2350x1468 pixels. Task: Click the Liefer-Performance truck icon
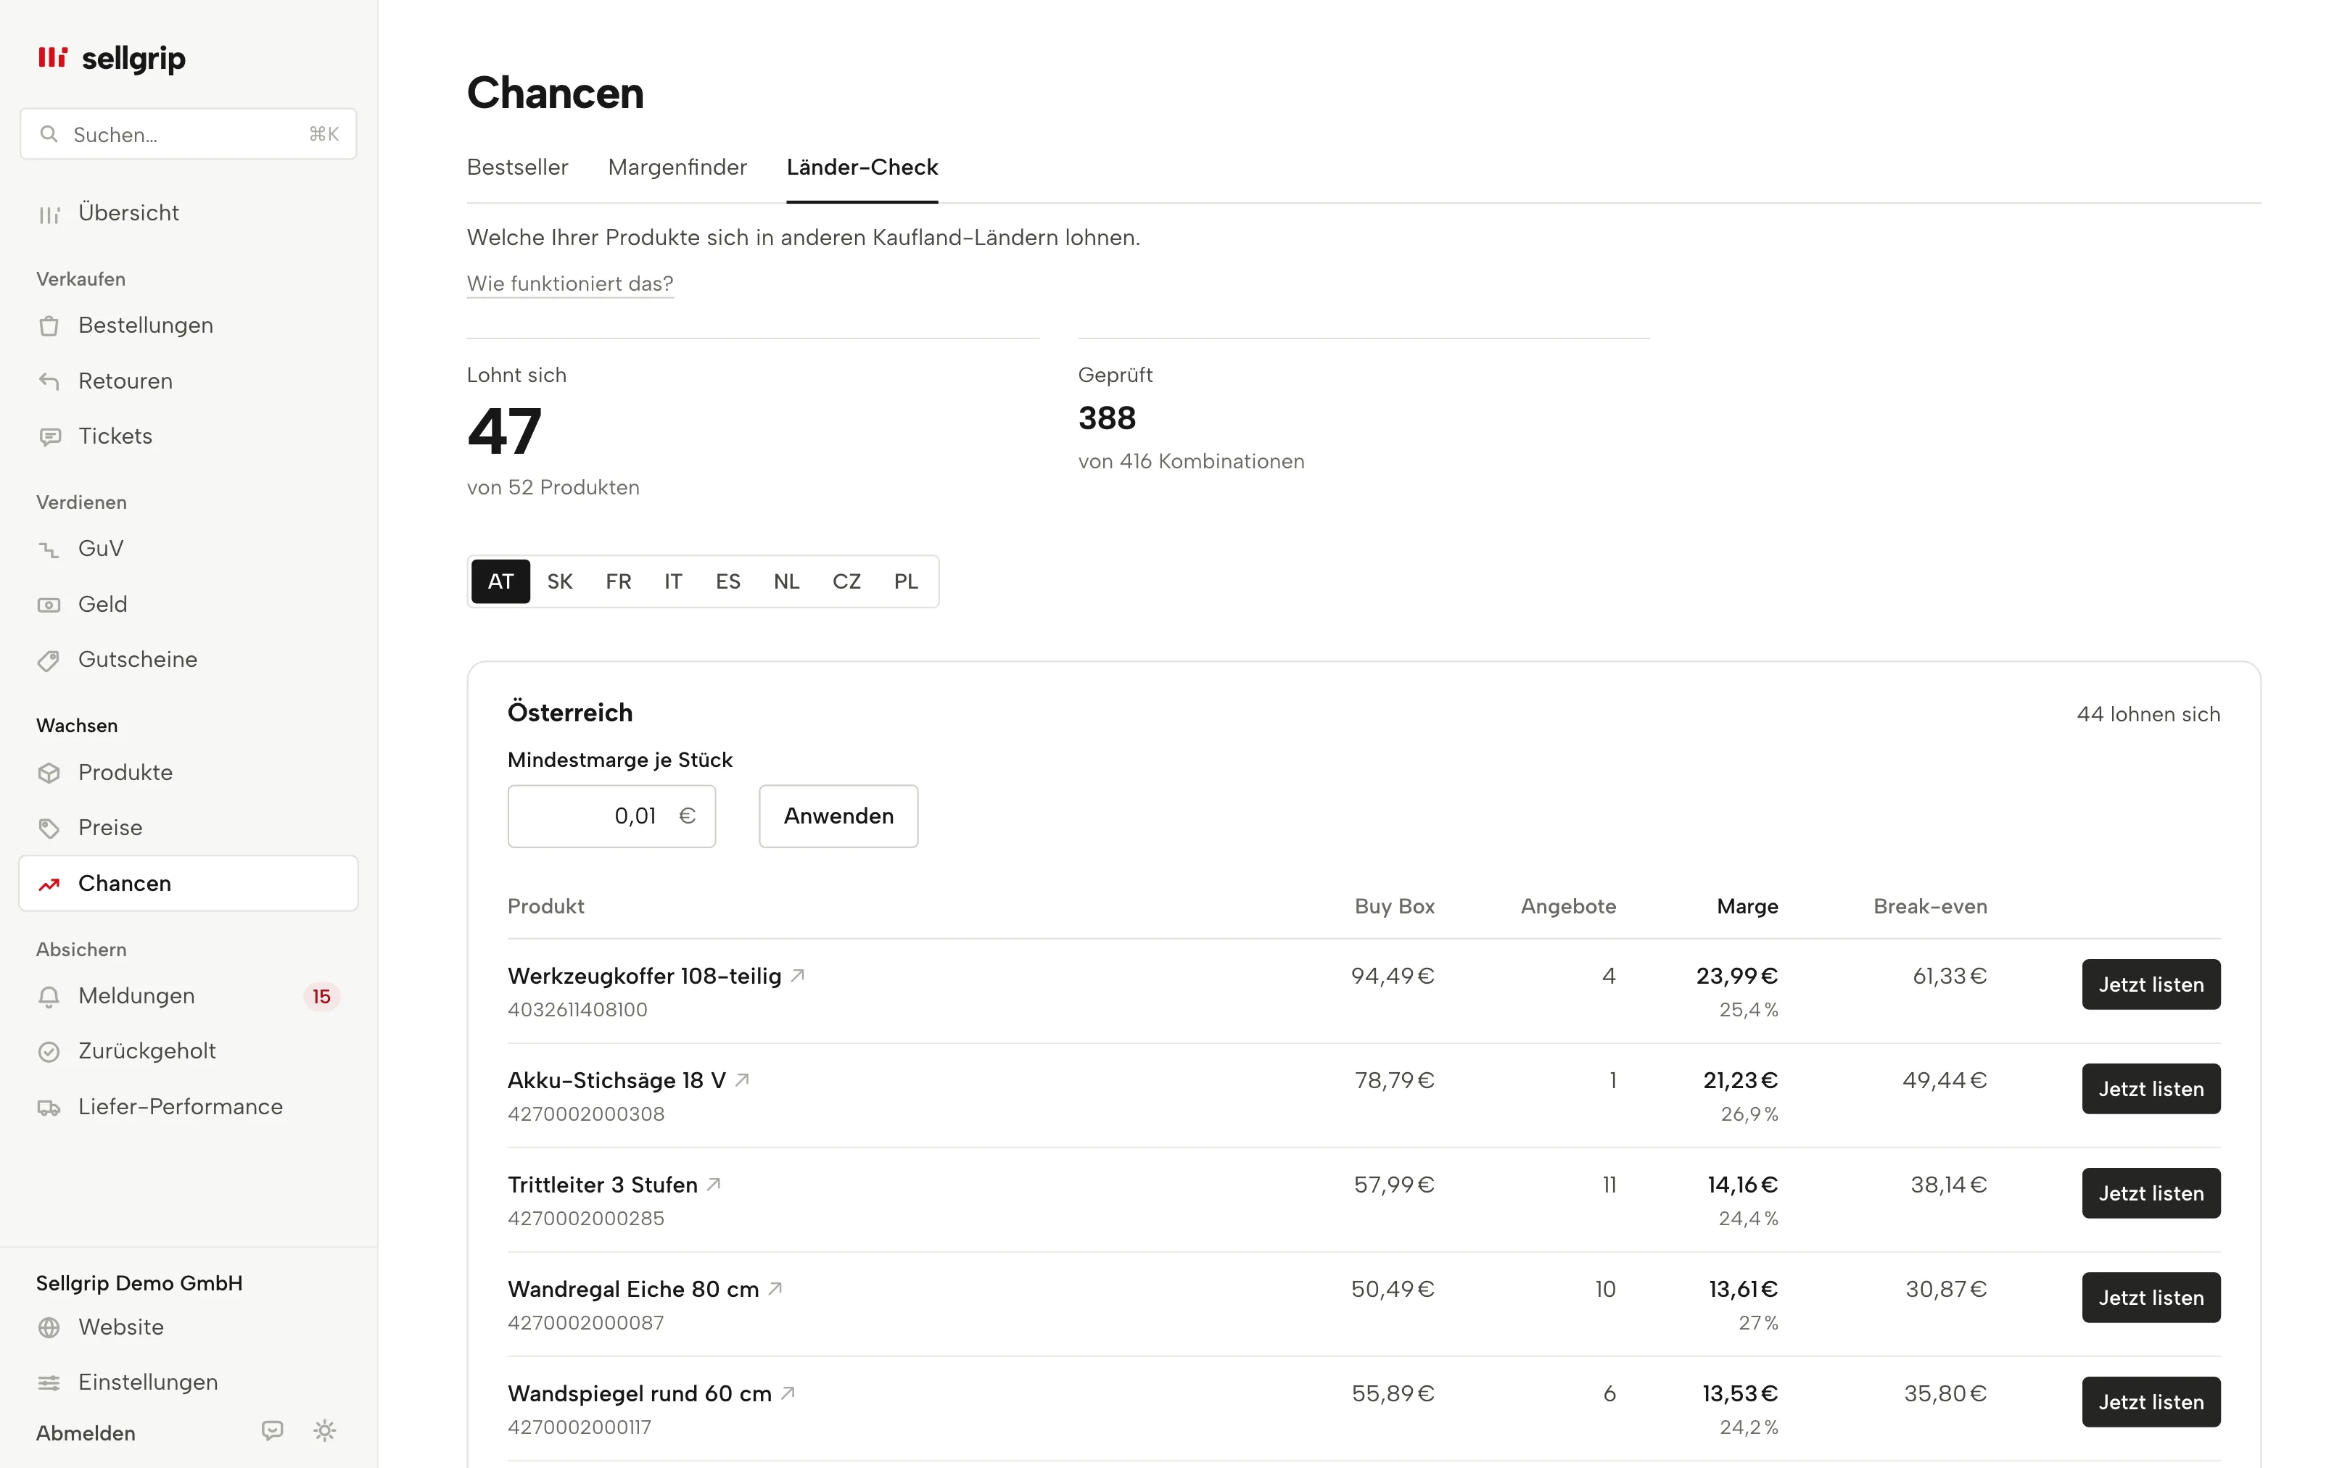(x=49, y=1107)
